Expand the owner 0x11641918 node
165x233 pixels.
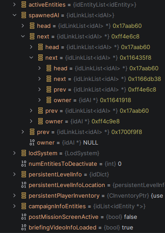(40, 100)
